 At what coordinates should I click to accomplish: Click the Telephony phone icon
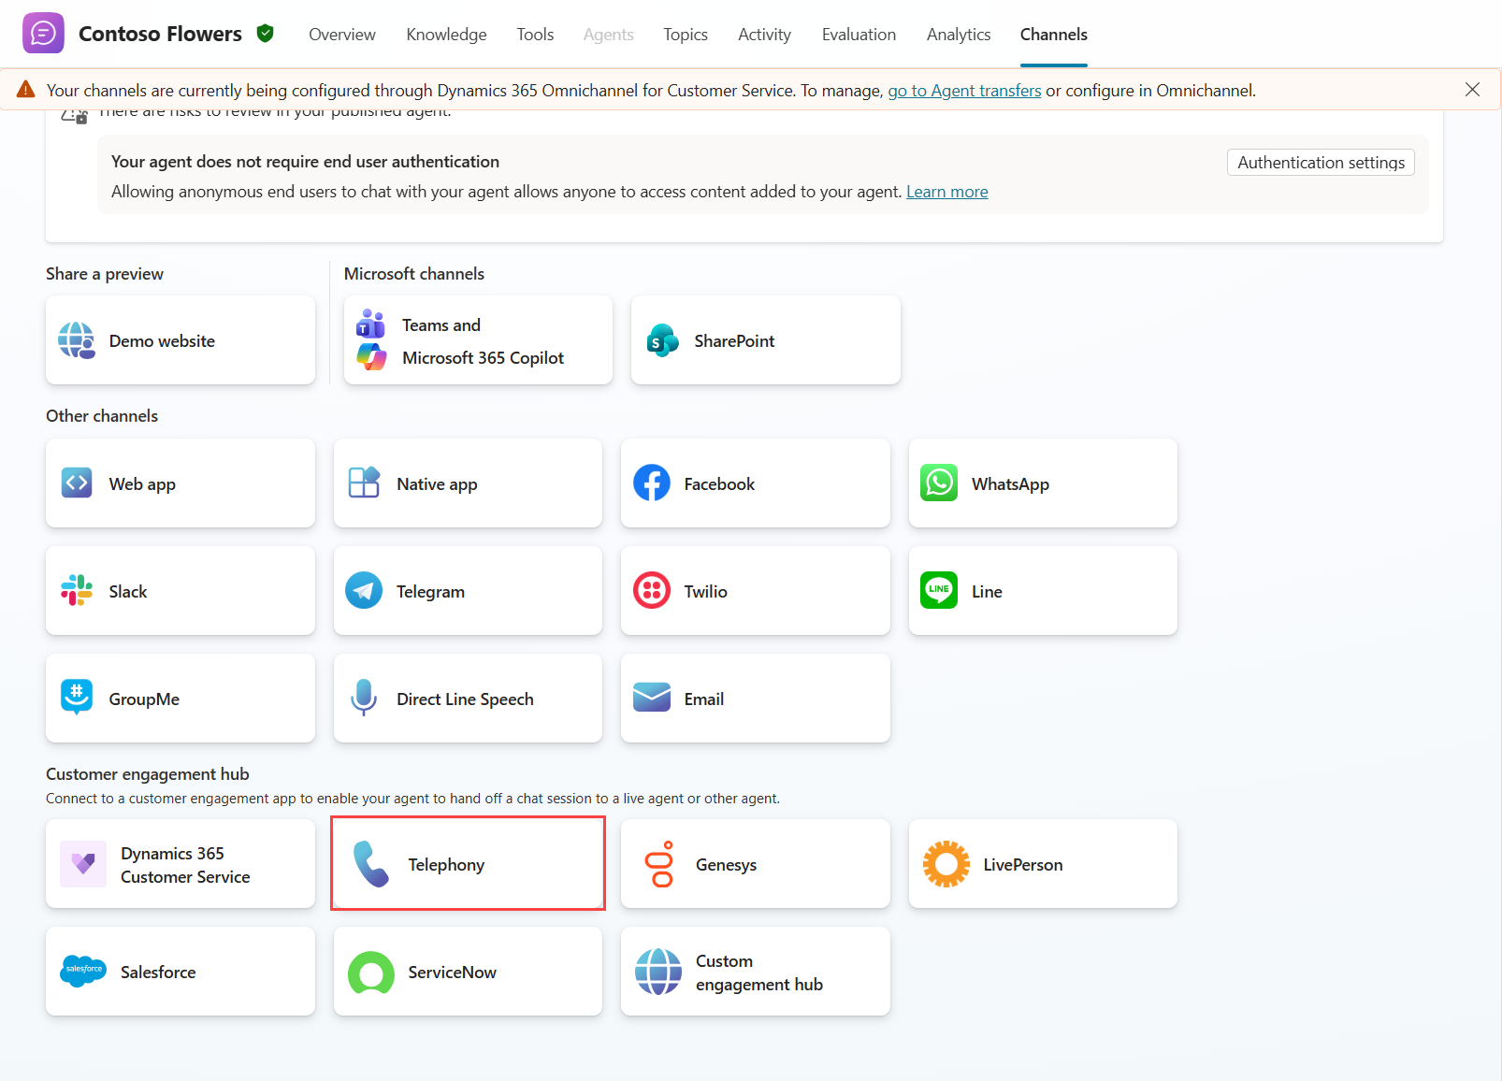371,864
